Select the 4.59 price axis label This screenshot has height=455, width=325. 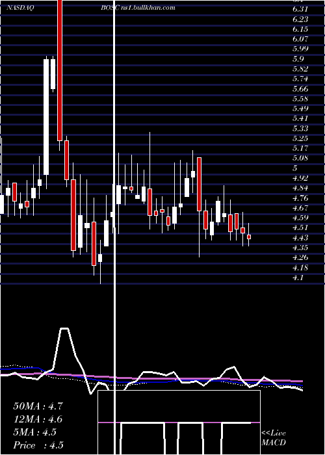pyautogui.click(x=300, y=218)
